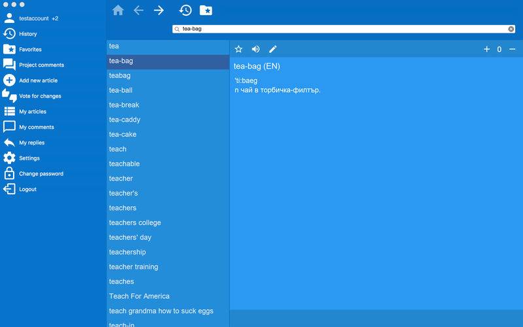Select 'tea-bag' entry in word list
The height and width of the screenshot is (327, 523).
168,61
